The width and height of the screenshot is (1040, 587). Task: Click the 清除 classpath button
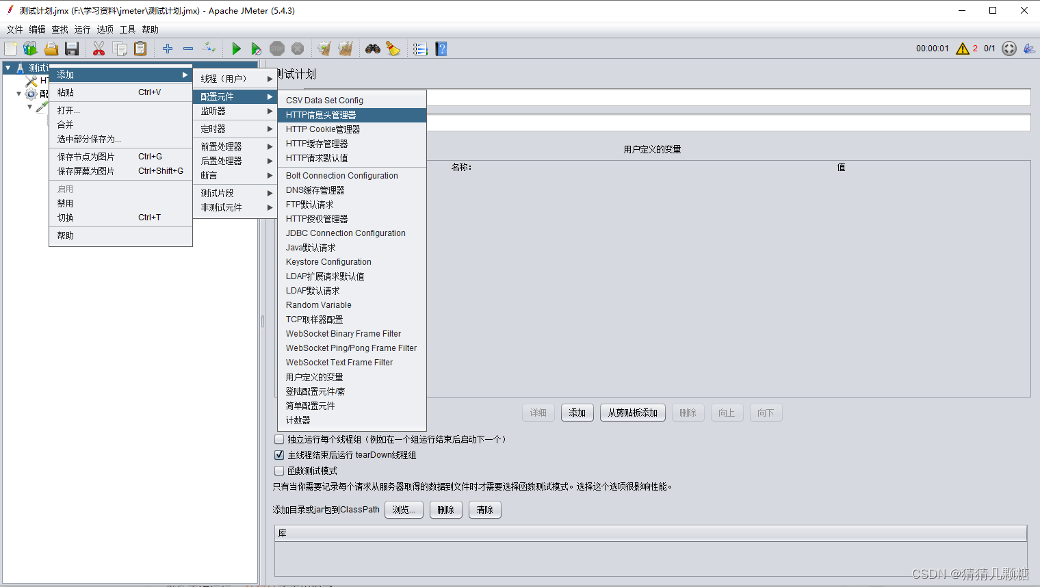(x=485, y=510)
